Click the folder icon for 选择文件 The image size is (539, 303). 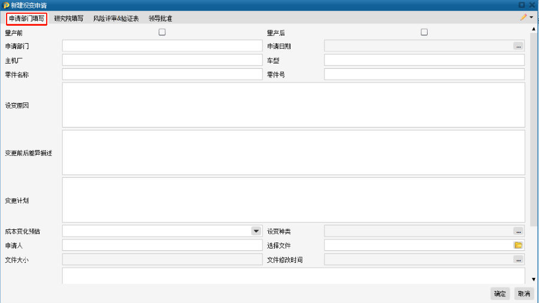pos(519,246)
